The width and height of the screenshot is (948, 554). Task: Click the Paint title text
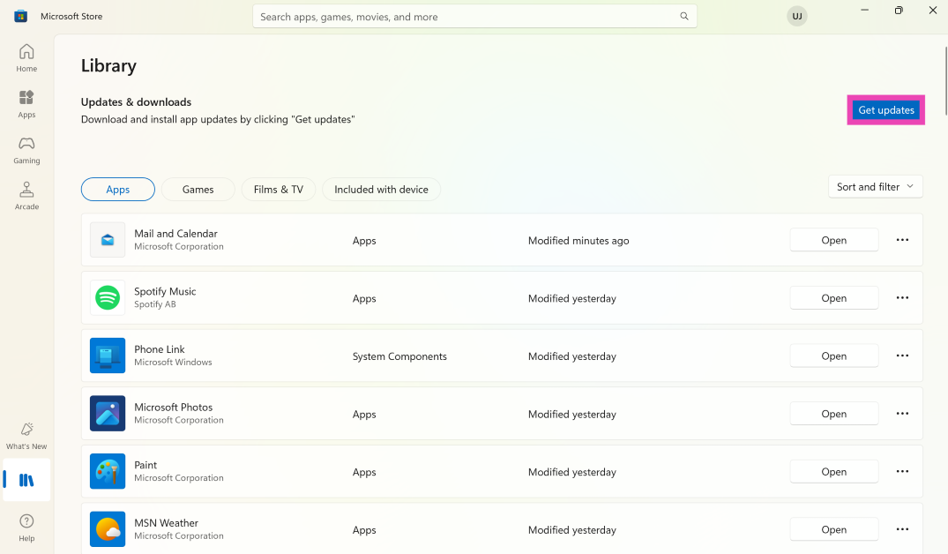(x=146, y=465)
